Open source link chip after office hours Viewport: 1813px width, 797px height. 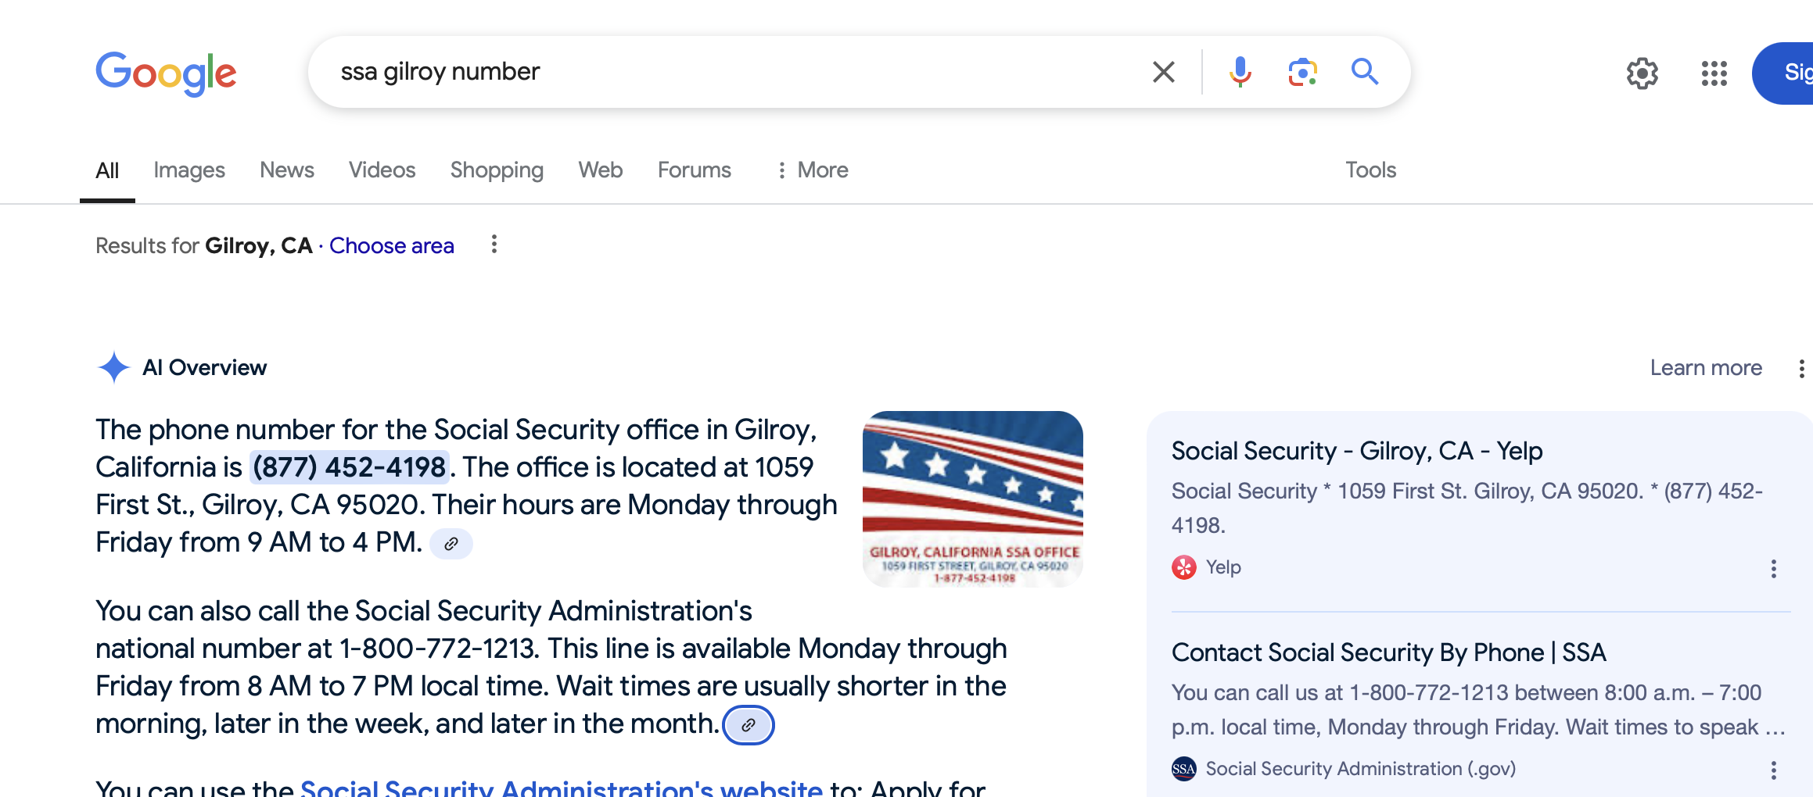[x=451, y=544]
